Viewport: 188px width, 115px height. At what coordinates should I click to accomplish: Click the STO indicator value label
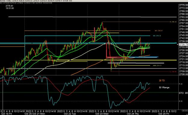(x=183, y=93)
